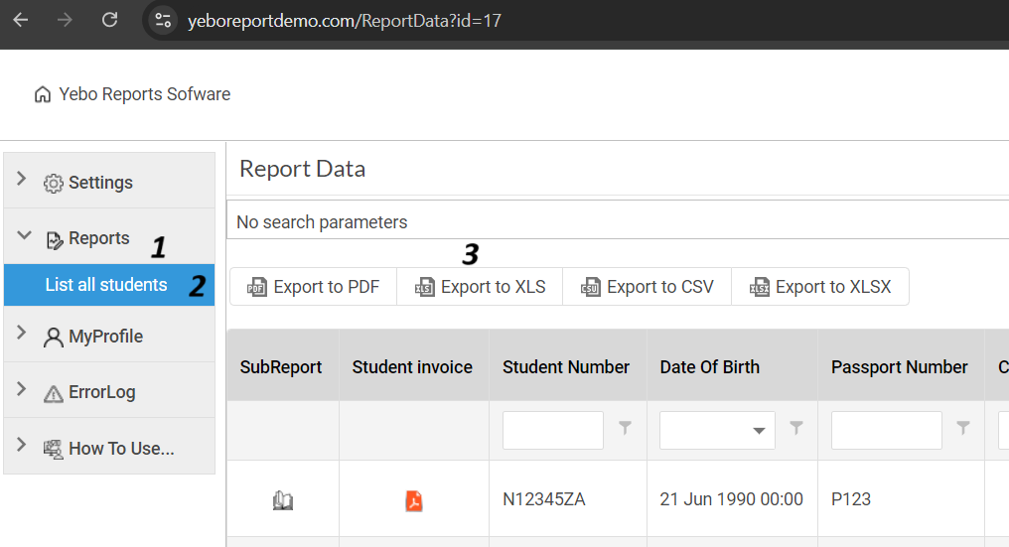Click the ErrorLog warning triangle icon
Screen dimensions: 1009x547
coord(54,394)
